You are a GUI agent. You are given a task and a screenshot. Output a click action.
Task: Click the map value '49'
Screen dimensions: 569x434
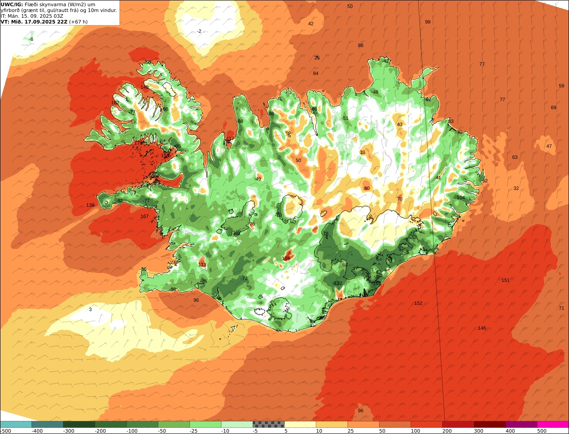click(258, 179)
